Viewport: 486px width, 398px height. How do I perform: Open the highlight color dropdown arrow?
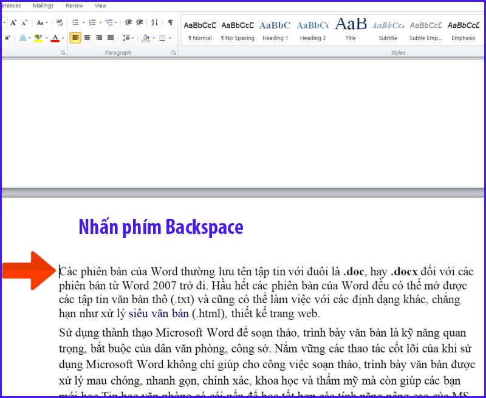[x=47, y=38]
